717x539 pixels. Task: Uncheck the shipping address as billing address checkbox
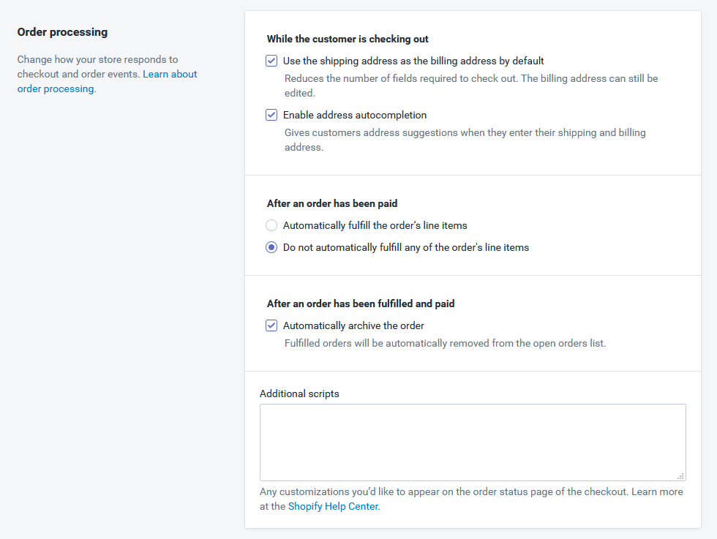(x=271, y=61)
